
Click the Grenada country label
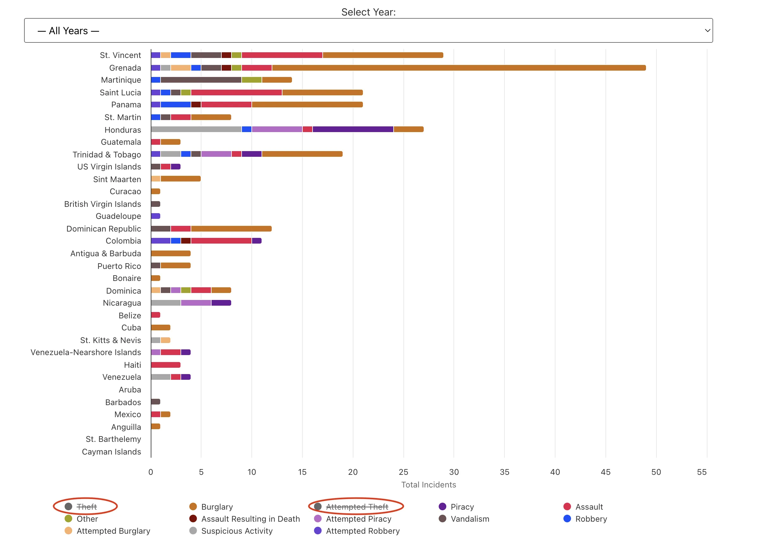(125, 68)
